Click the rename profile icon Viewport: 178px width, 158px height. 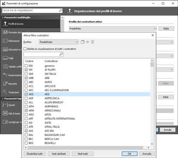[87, 42]
